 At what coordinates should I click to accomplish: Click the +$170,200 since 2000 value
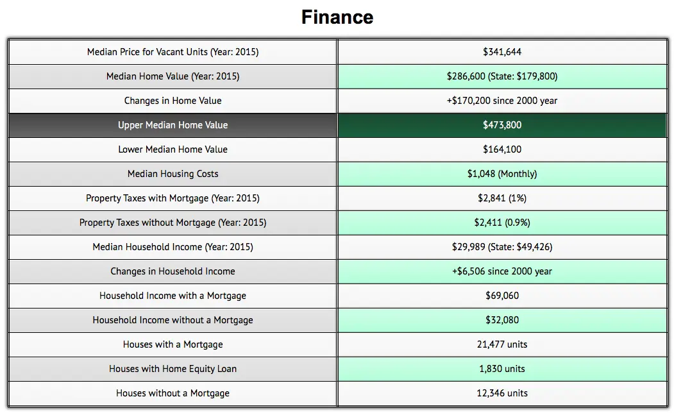tap(502, 101)
